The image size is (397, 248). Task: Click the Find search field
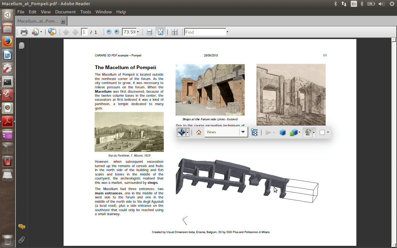pyautogui.click(x=205, y=32)
